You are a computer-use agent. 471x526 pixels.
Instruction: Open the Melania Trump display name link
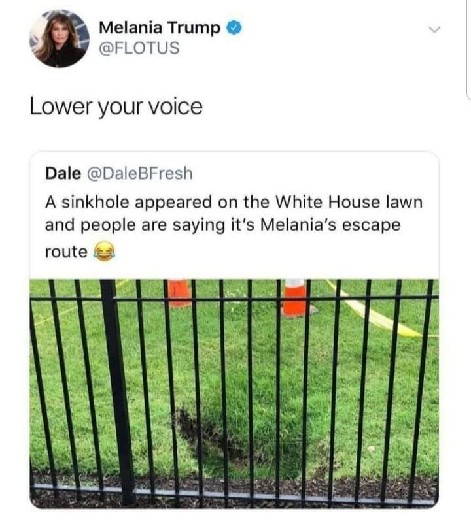[159, 27]
